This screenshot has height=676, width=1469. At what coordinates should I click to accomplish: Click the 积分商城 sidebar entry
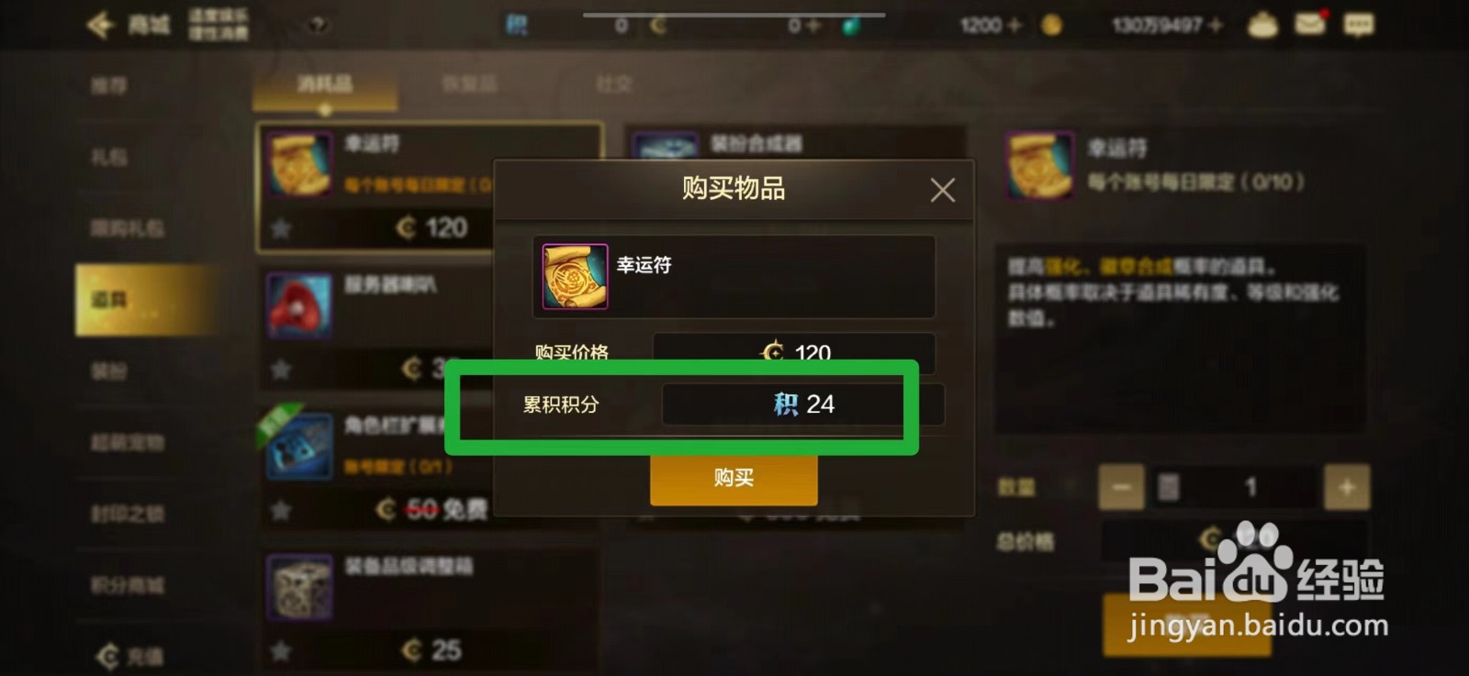point(128,585)
